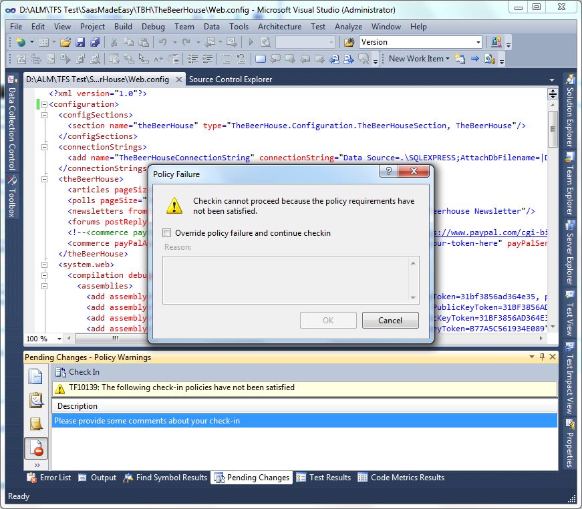Open Data Collection Control side tab

tap(11, 123)
